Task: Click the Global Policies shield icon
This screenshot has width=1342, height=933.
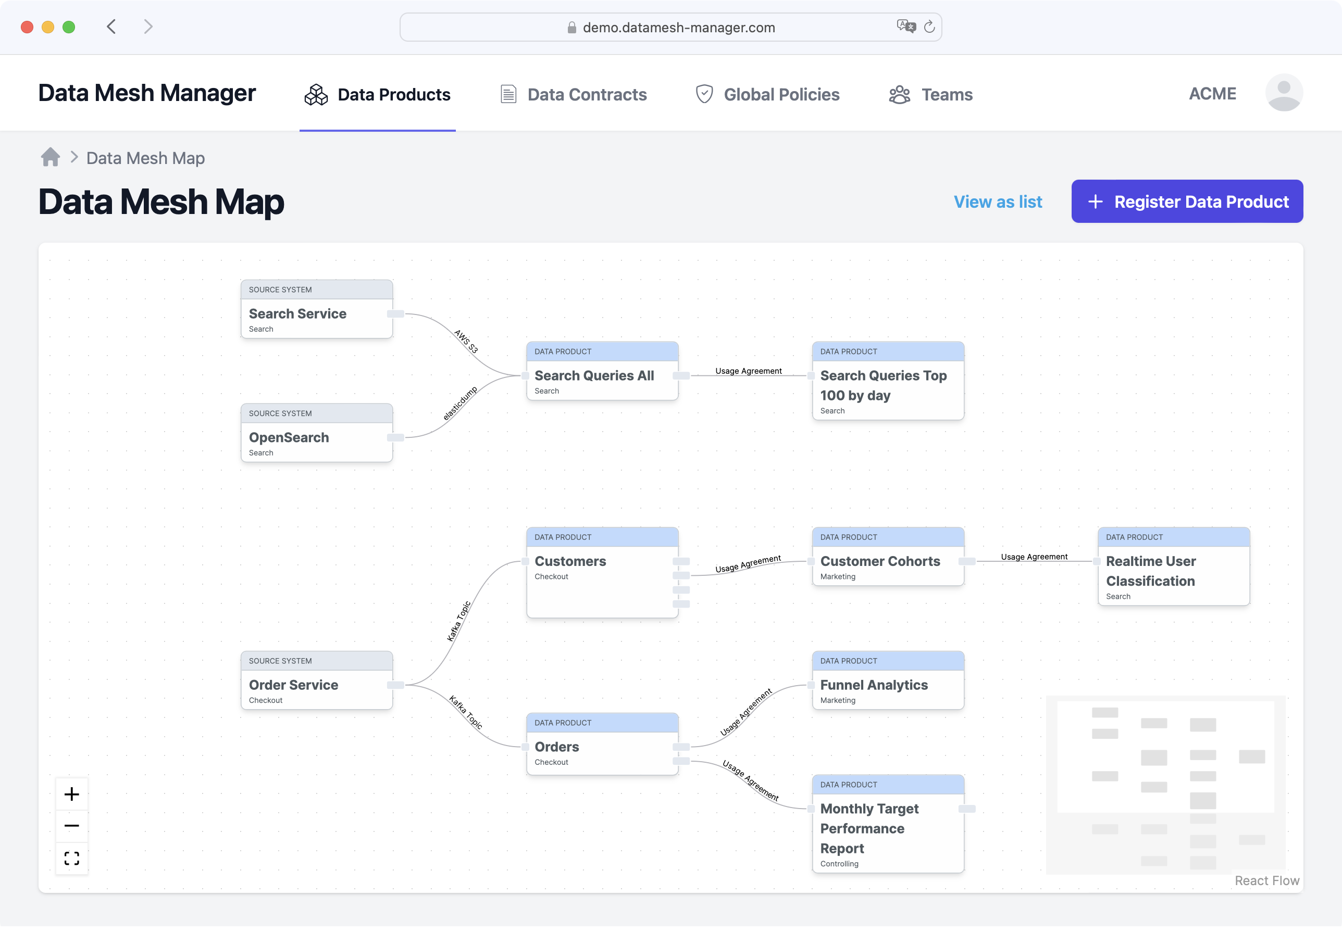Action: pos(704,94)
